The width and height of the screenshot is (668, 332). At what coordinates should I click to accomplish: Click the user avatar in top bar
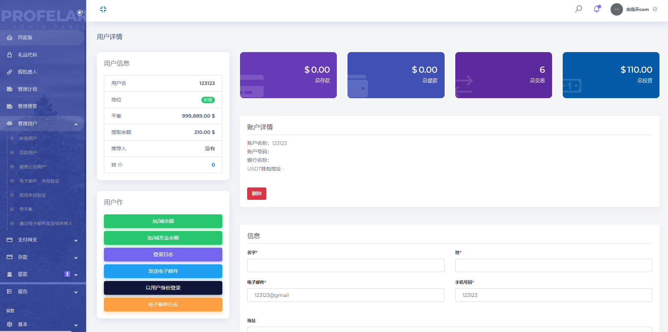[617, 10]
